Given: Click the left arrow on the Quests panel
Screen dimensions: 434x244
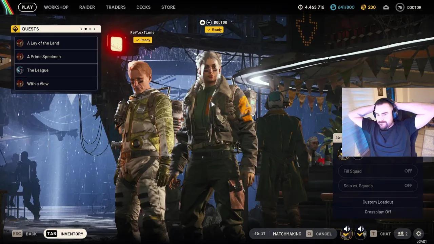Looking at the screenshot, I should click(x=81, y=29).
